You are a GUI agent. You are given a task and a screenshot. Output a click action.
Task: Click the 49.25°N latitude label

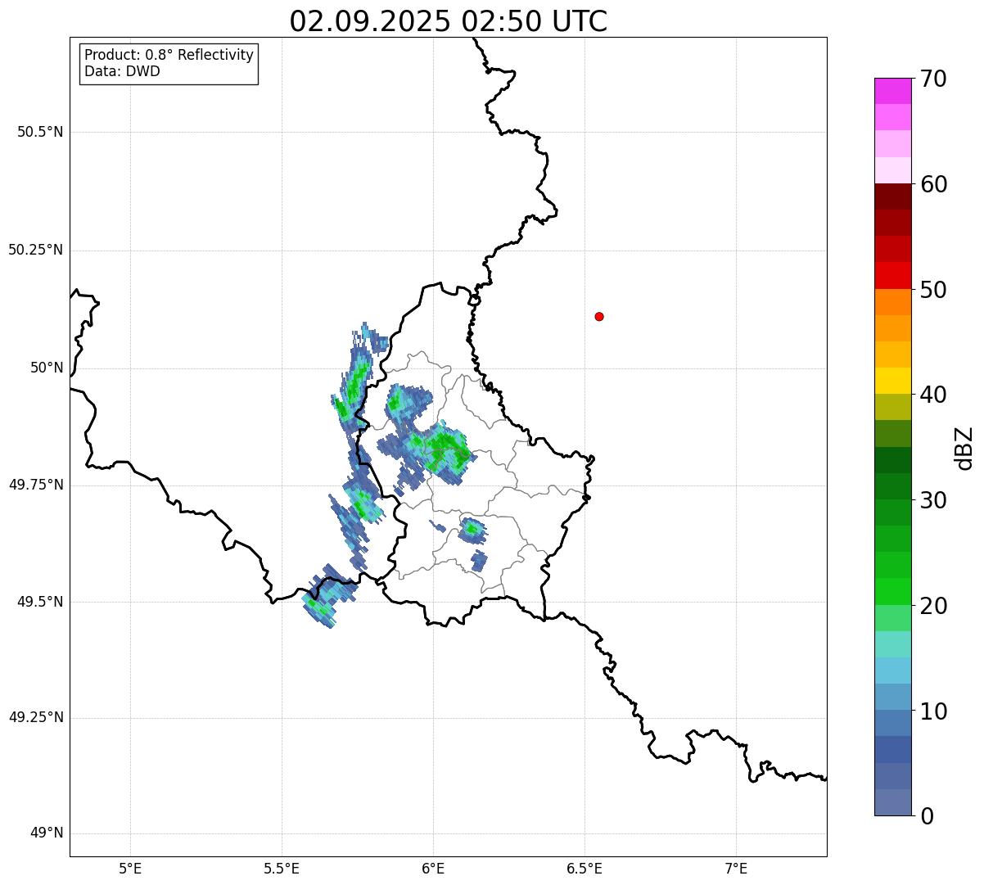[36, 718]
